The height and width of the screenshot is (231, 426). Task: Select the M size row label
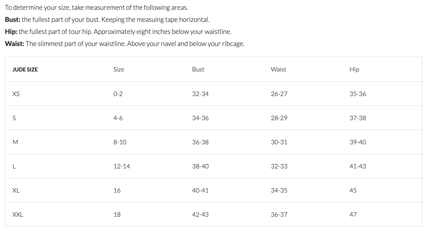tap(15, 142)
